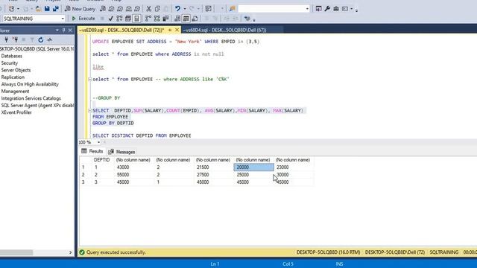
Task: Click Connect icon in Object Explorer
Action: [6, 39]
